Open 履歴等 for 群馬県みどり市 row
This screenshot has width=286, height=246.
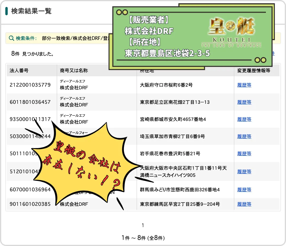(x=244, y=190)
